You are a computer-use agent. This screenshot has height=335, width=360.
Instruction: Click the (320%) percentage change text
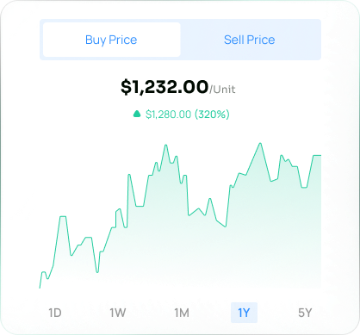point(212,115)
